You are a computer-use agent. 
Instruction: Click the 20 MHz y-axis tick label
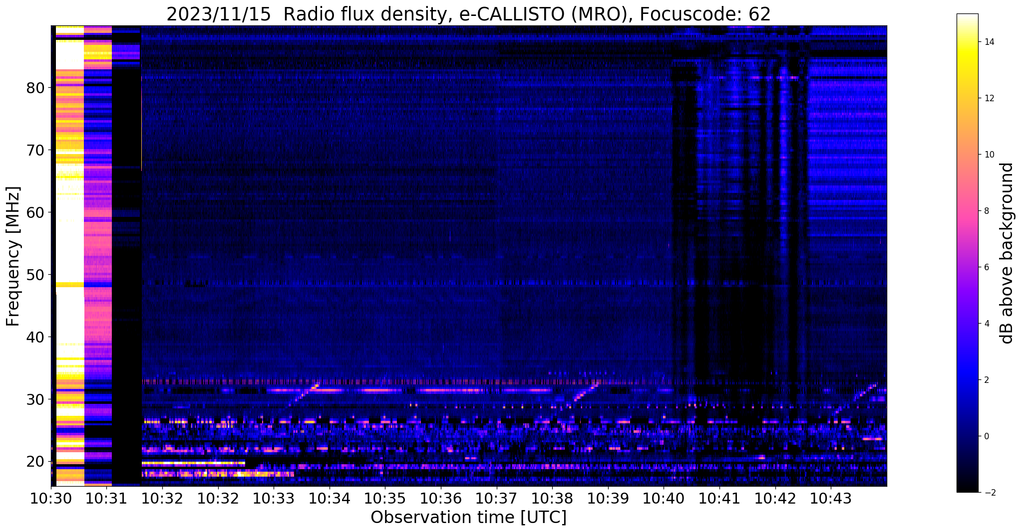point(36,462)
